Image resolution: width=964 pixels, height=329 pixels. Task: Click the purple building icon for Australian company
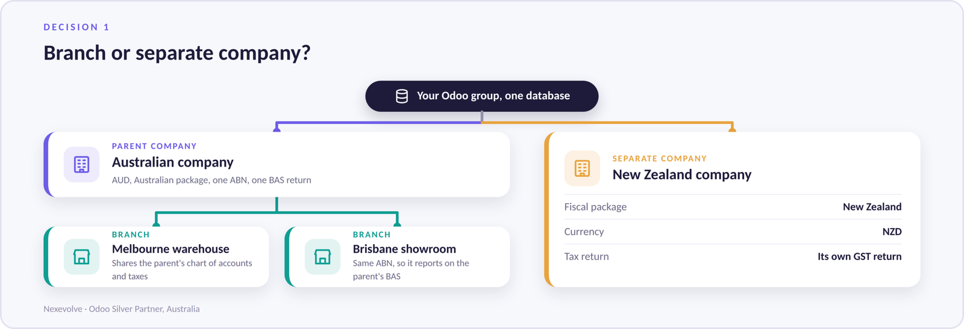[82, 164]
